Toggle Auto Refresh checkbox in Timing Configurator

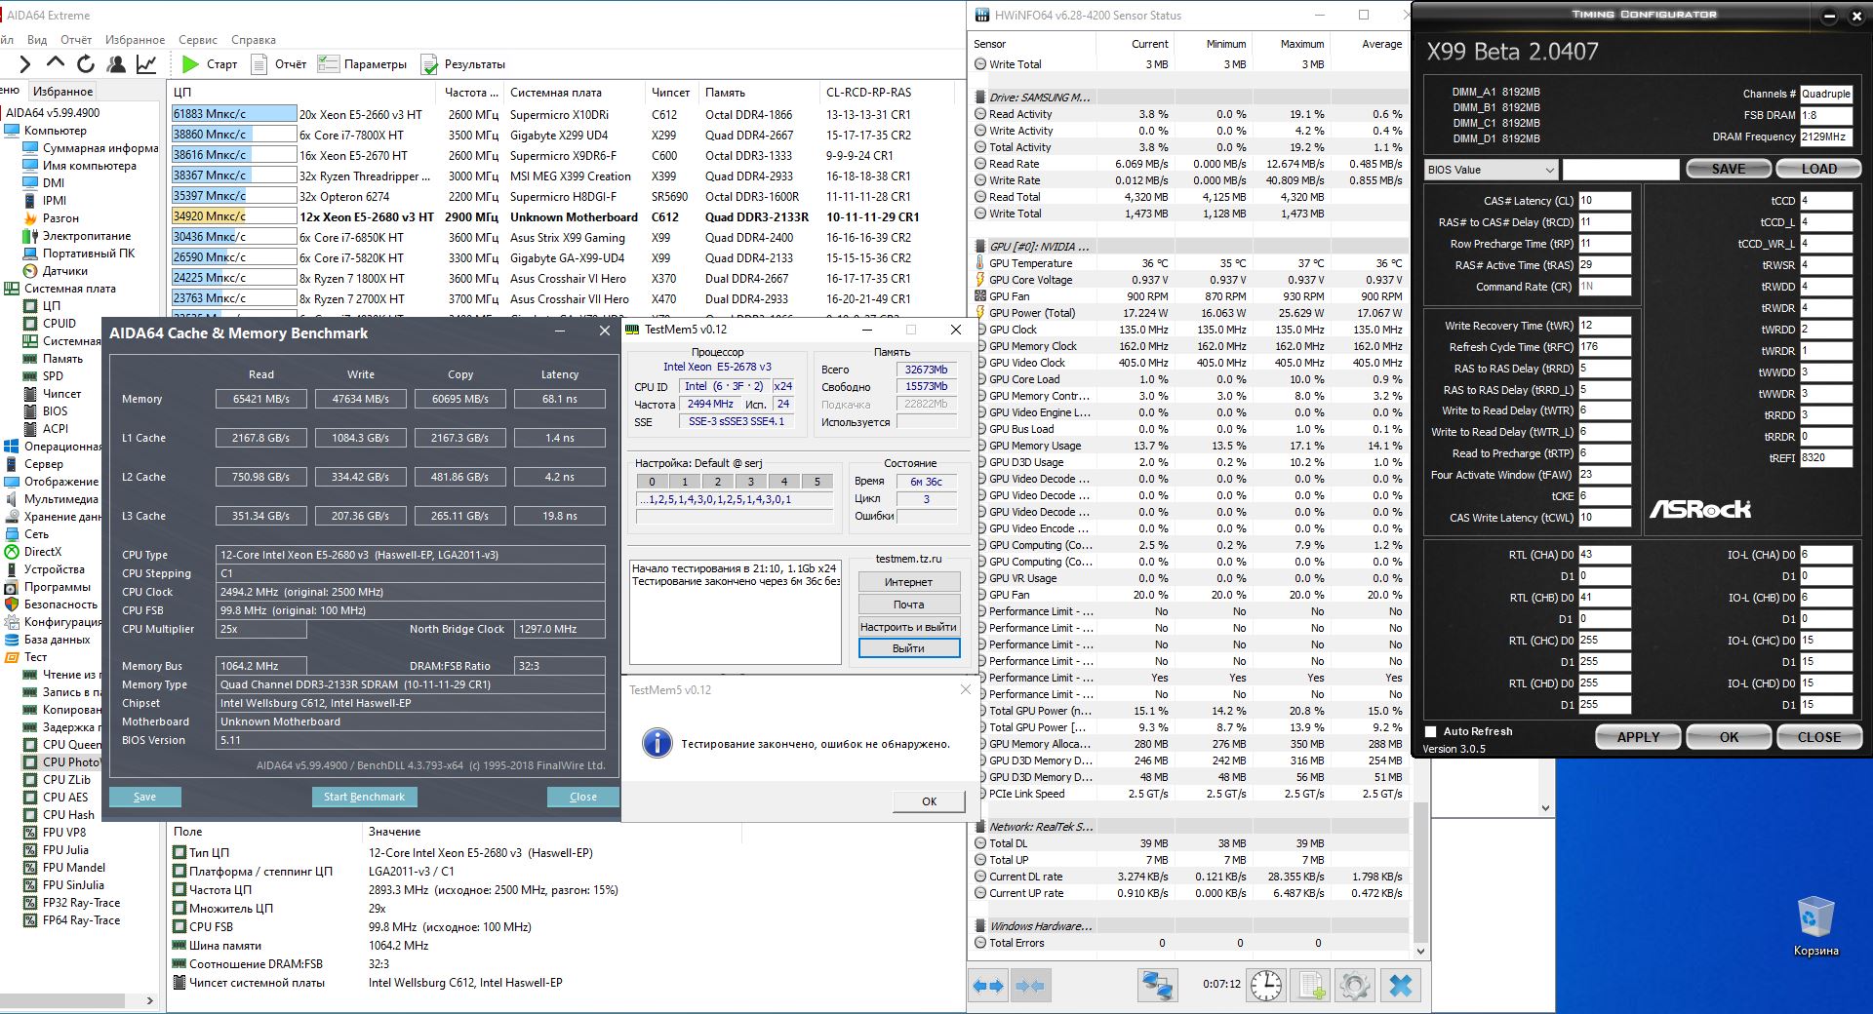tap(1431, 731)
